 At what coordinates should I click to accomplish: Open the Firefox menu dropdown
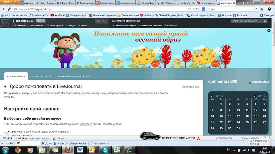pos(11,2)
